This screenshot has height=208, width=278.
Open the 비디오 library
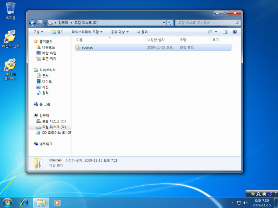coord(47,81)
